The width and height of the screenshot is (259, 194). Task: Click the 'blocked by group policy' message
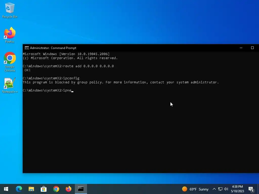(121, 82)
